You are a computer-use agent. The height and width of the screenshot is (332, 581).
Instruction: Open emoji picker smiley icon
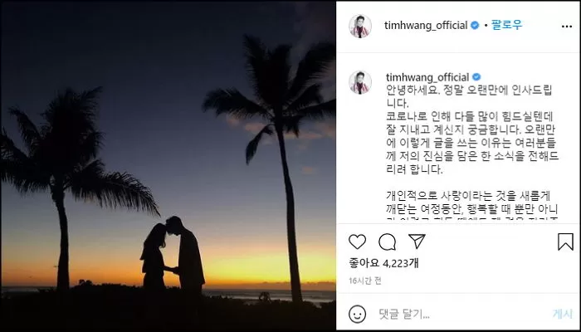click(357, 315)
